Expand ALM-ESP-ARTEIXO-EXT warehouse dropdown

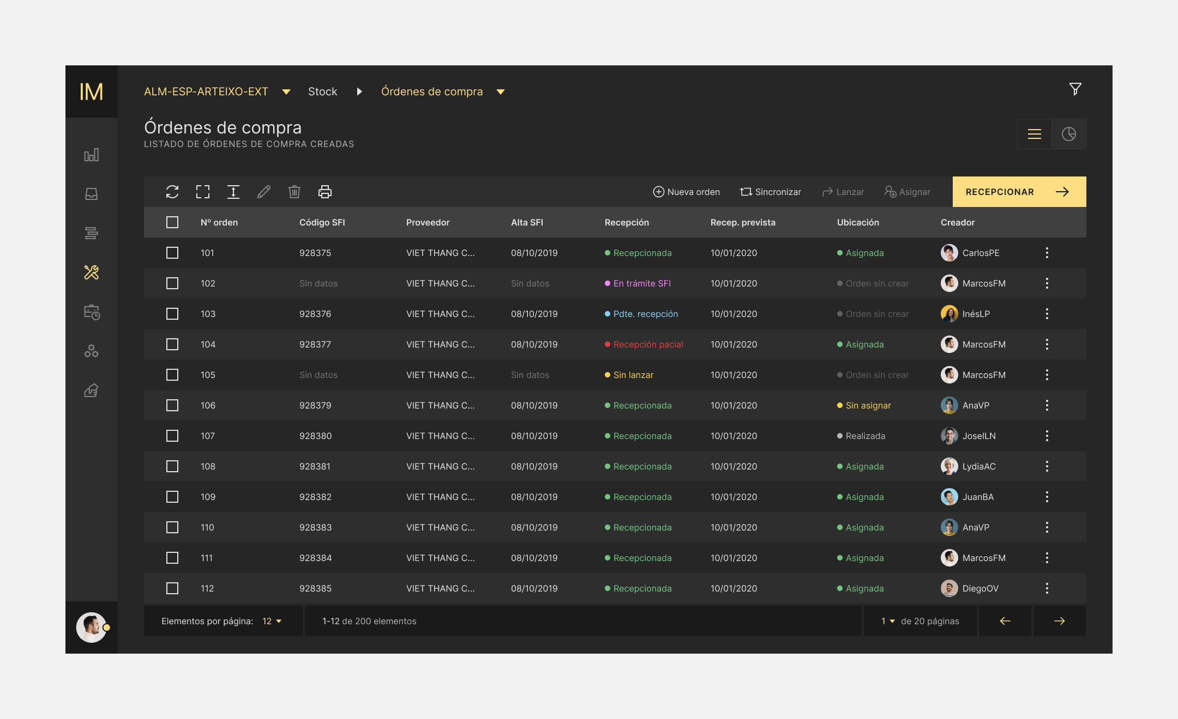286,92
